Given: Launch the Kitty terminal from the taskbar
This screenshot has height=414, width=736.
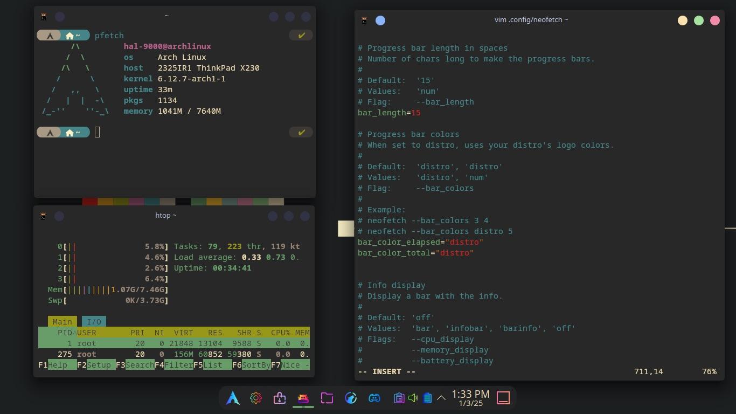Looking at the screenshot, I should (303, 398).
